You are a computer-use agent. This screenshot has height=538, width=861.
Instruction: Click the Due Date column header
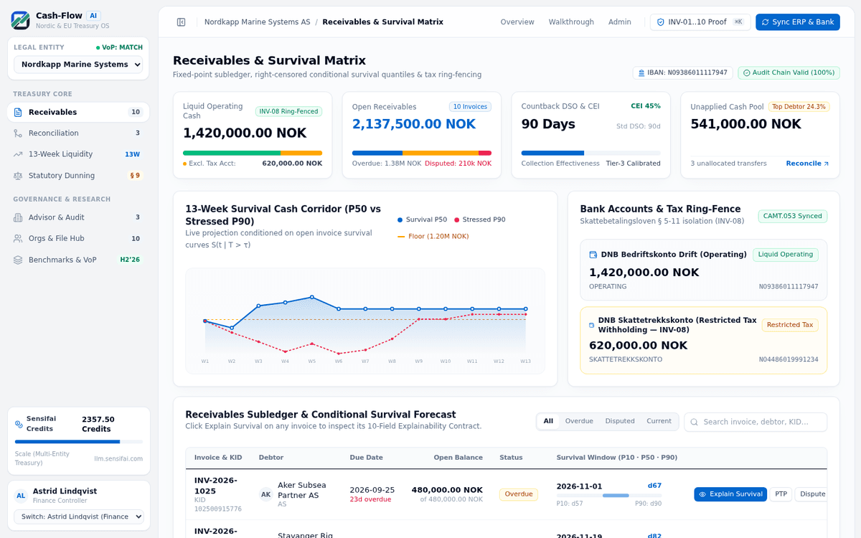[x=366, y=458]
